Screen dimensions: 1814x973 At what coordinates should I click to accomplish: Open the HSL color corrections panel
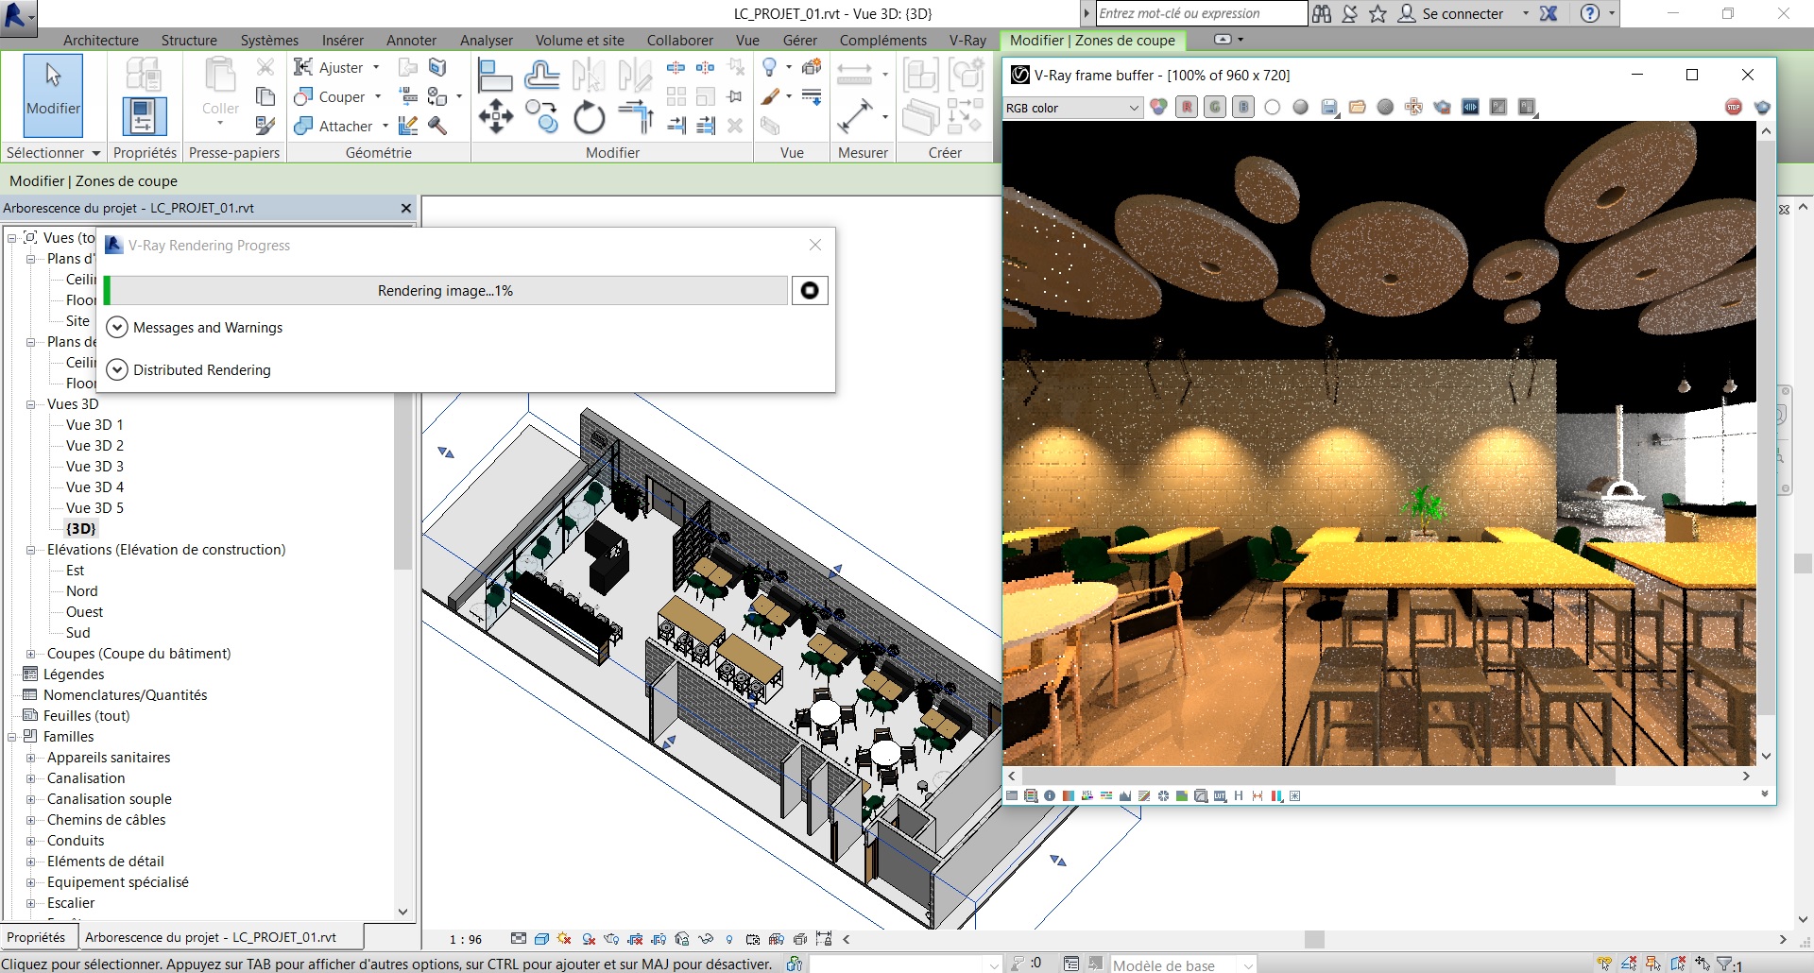coord(1087,796)
